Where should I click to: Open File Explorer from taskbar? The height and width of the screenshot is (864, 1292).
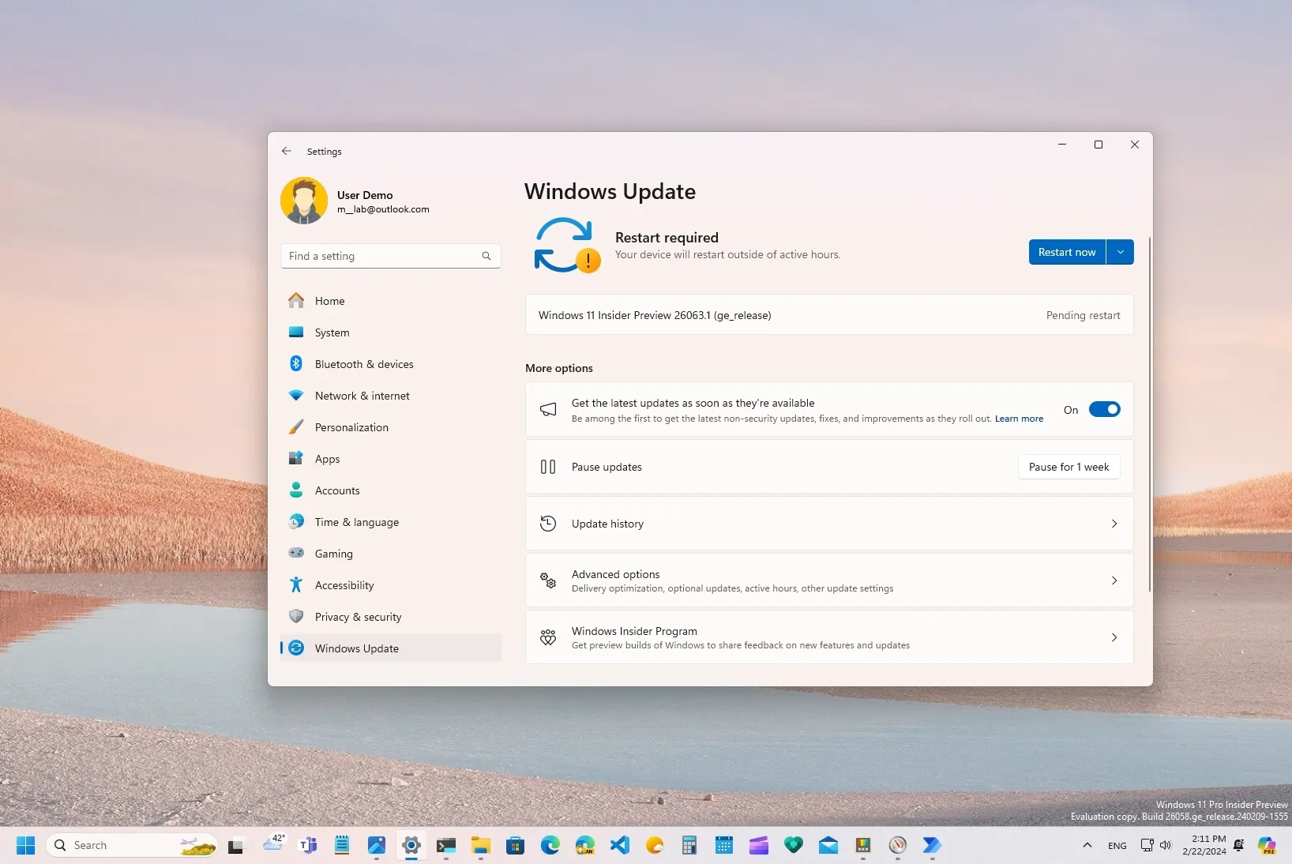481,846
